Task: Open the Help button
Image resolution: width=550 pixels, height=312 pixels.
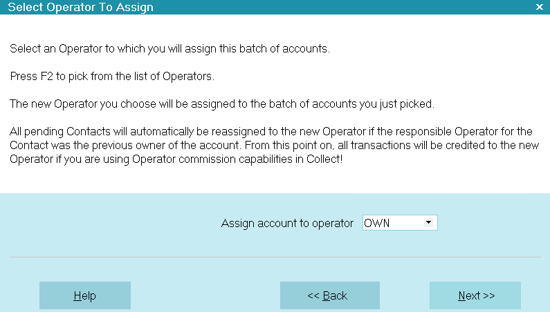Action: pyautogui.click(x=85, y=295)
